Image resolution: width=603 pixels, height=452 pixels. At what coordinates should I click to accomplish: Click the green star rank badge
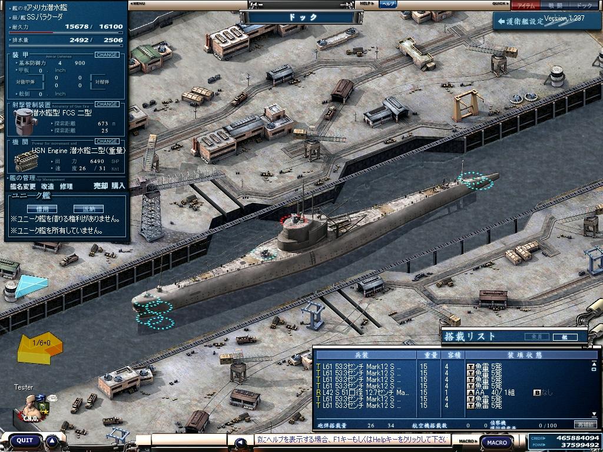click(x=44, y=408)
